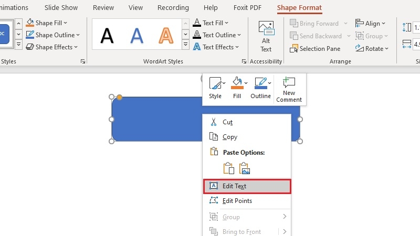Select Edit Points in context menu
The width and height of the screenshot is (420, 236).
pyautogui.click(x=247, y=201)
